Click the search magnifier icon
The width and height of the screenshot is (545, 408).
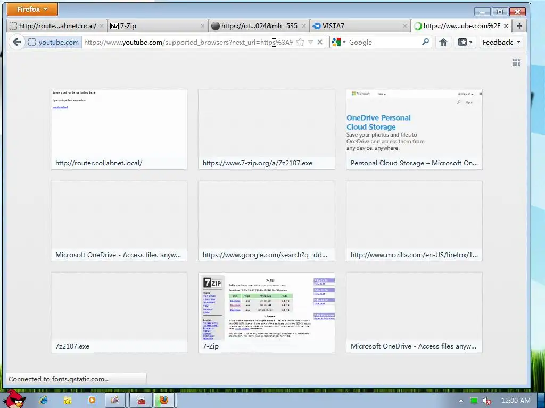point(425,42)
